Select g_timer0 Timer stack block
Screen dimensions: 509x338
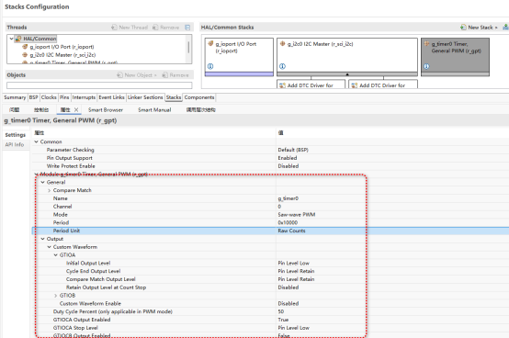(x=455, y=57)
